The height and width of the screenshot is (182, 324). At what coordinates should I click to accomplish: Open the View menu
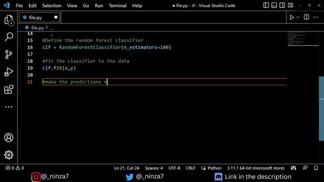pos(72,6)
